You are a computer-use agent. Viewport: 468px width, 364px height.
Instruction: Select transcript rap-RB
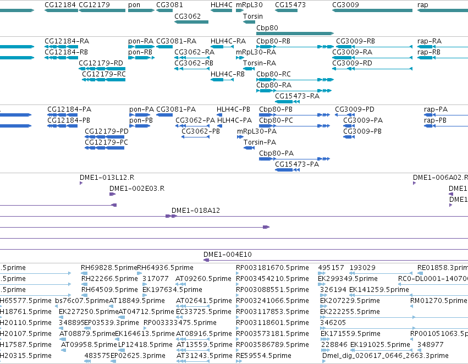(428, 52)
